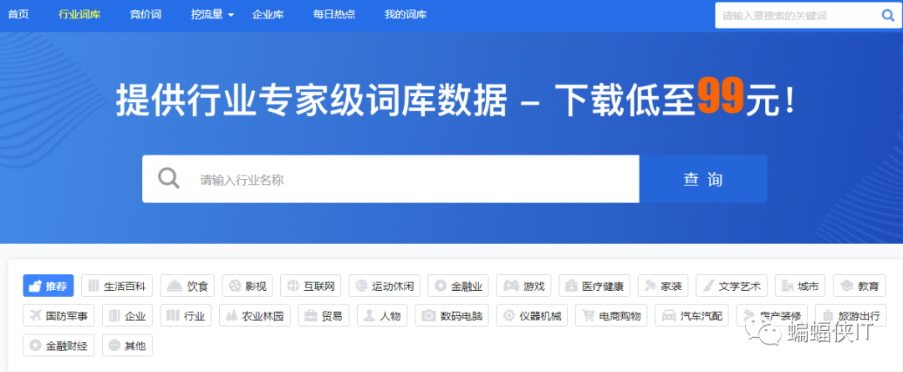Open the 首页 nav item
Image resolution: width=903 pixels, height=372 pixels.
point(18,14)
